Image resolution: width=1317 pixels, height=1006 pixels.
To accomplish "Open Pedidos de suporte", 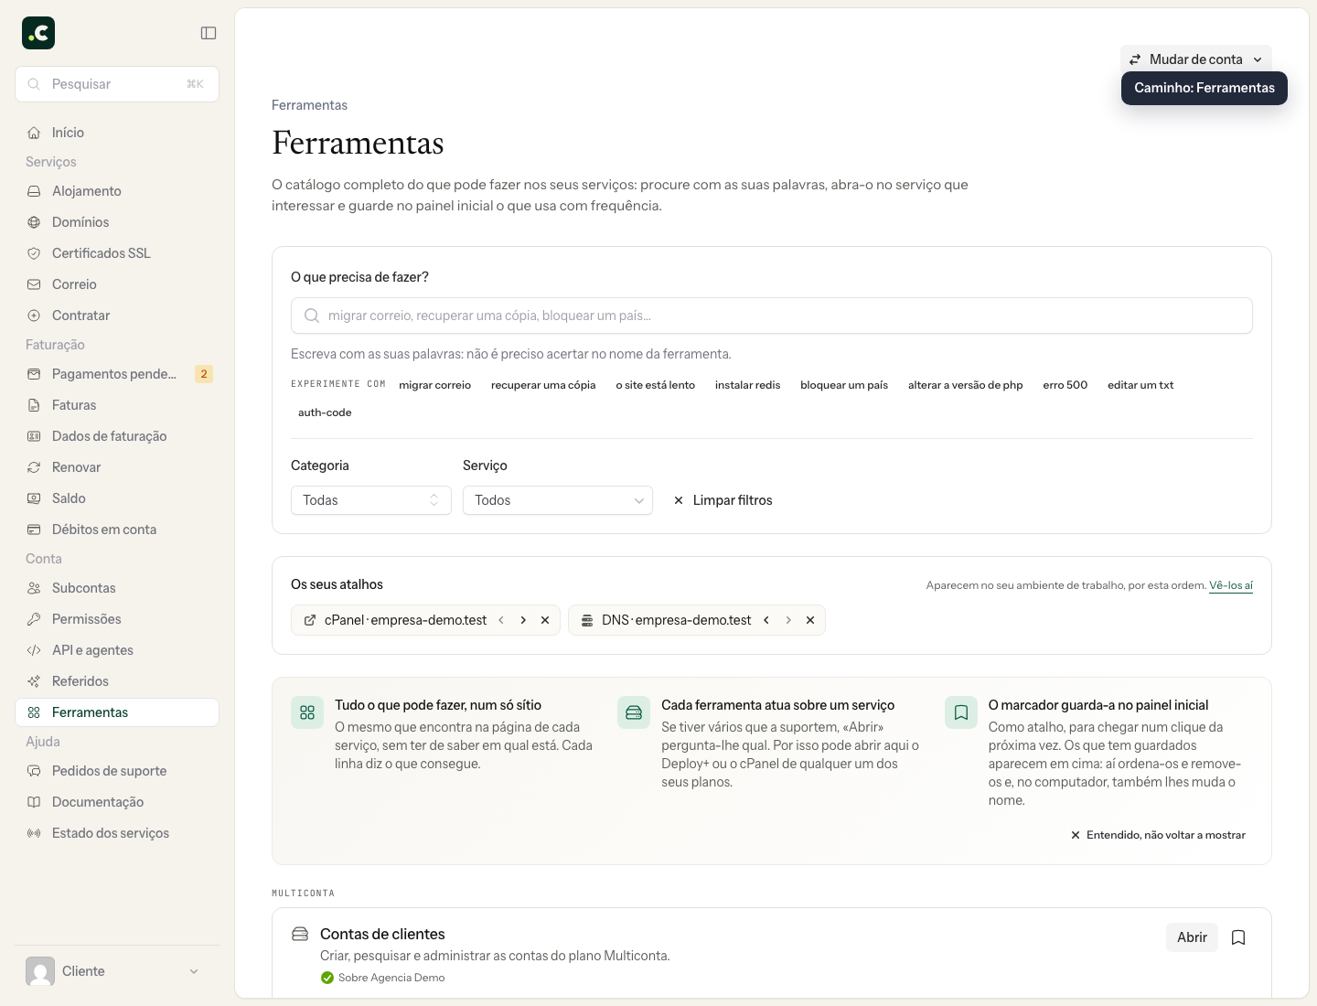I will point(117,771).
